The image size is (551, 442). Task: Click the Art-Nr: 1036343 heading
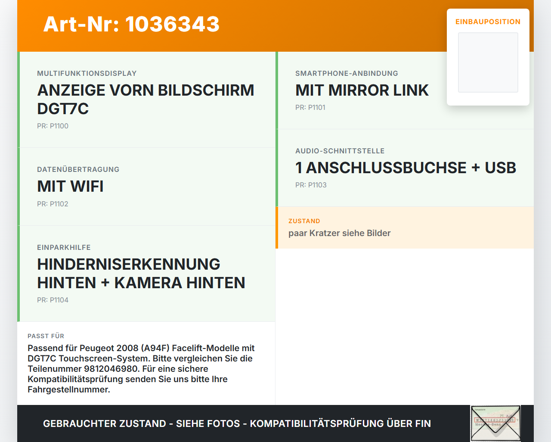(131, 24)
